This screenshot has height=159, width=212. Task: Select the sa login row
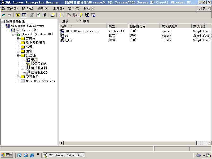point(135,36)
